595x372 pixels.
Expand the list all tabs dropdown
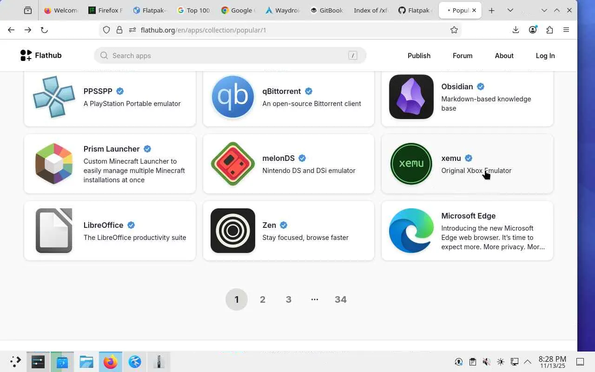click(510, 10)
